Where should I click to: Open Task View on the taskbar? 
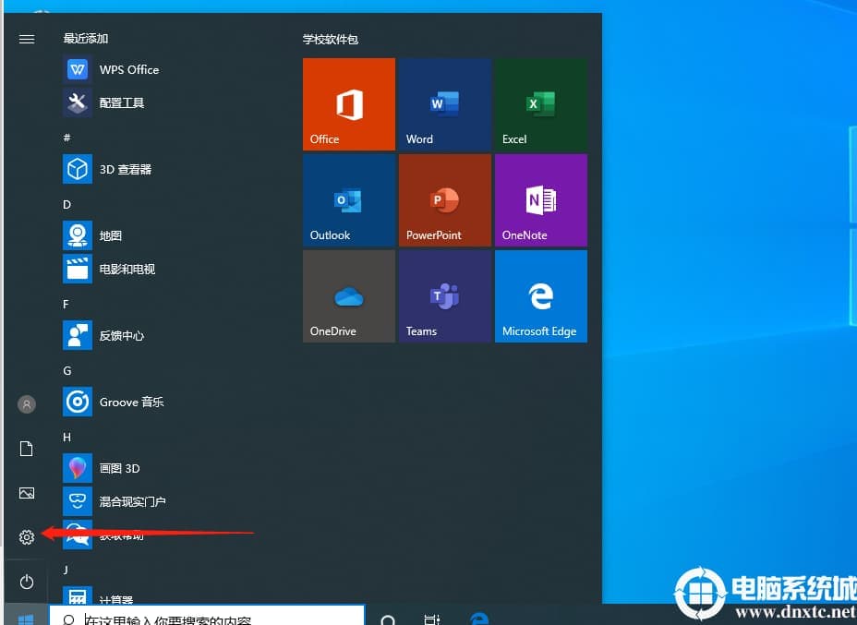pos(431,618)
